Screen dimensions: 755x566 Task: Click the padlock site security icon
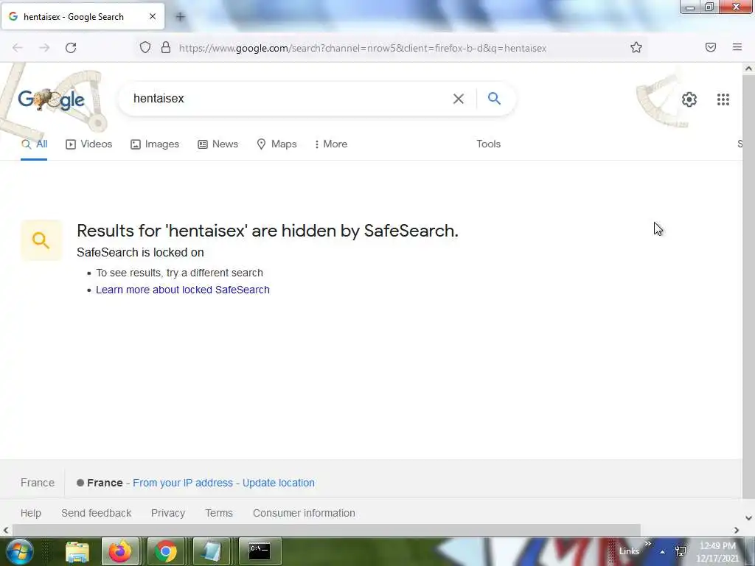[166, 48]
